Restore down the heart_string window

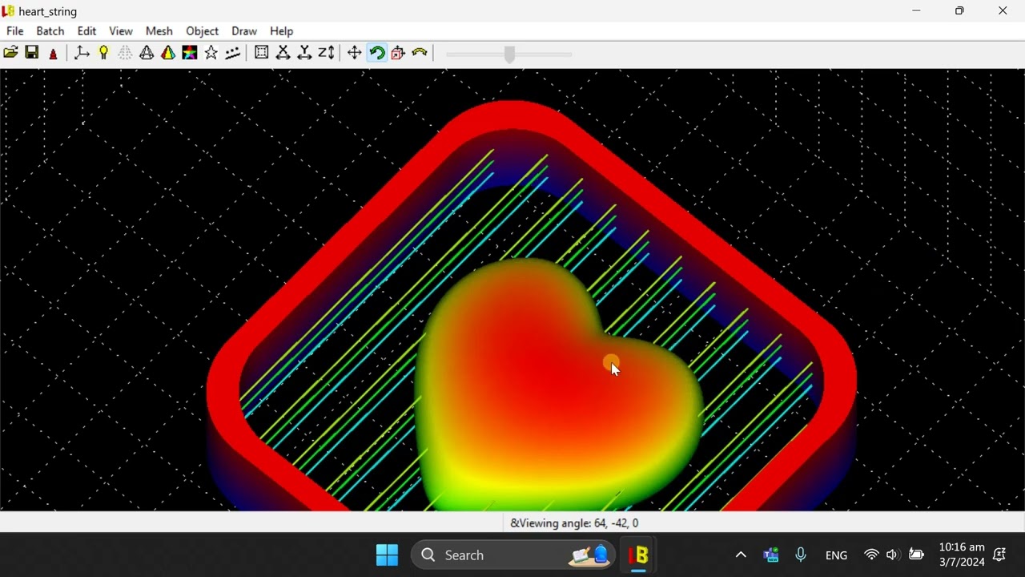tap(960, 11)
